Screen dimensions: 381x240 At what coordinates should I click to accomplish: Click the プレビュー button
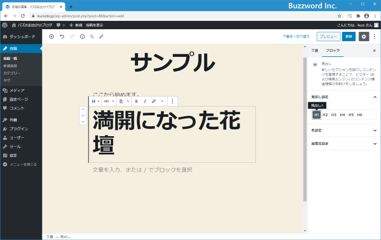328,37
